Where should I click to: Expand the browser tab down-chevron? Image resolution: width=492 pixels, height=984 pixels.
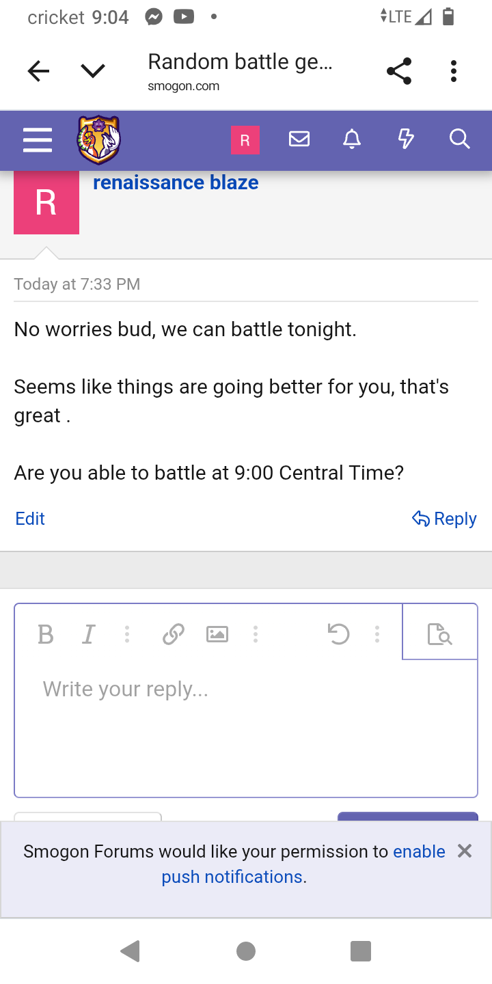92,71
